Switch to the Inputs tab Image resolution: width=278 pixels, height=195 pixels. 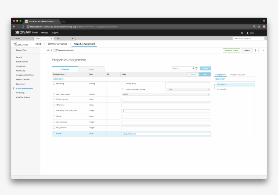(x=91, y=69)
